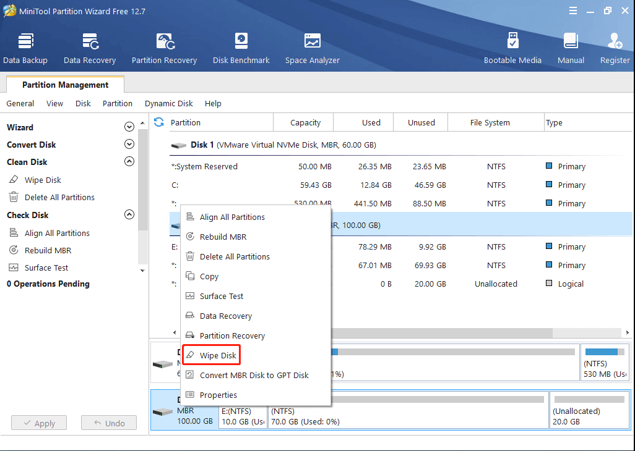635x451 pixels.
Task: Click the Delete All Partitions trash icon in the sidebar
Action: click(14, 197)
